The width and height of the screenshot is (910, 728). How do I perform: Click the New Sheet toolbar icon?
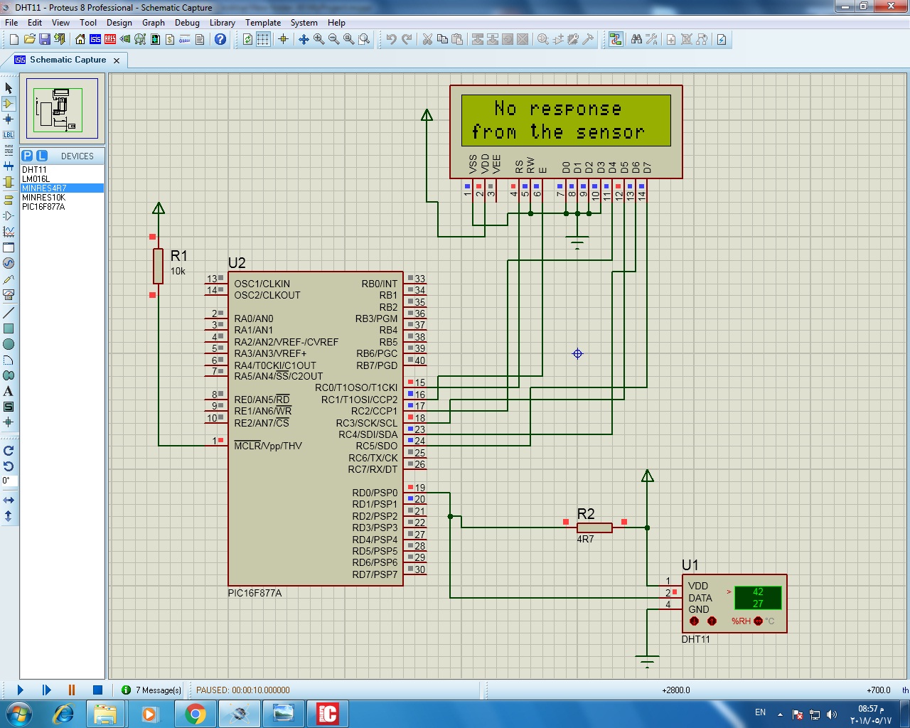tap(670, 39)
